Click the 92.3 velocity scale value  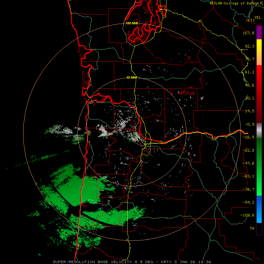[x=250, y=46]
